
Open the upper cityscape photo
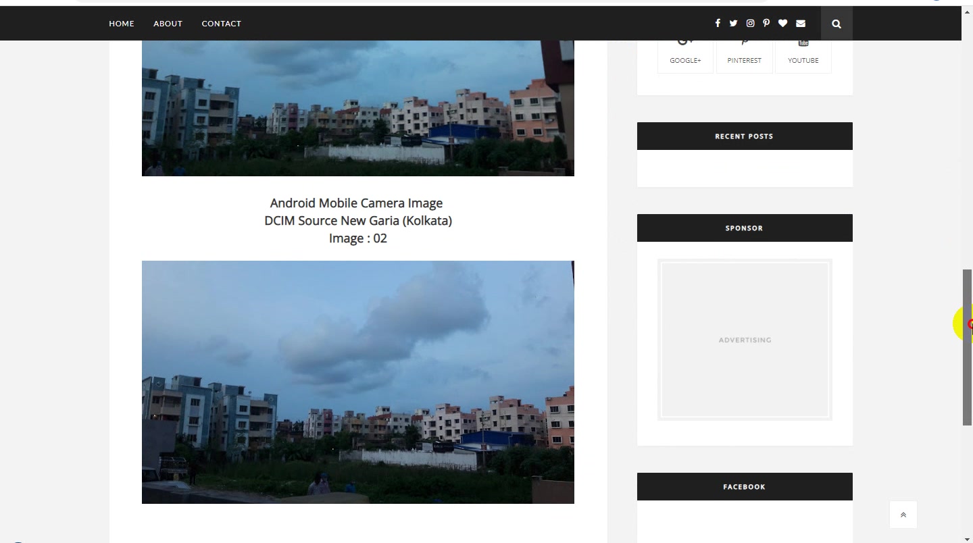358,108
